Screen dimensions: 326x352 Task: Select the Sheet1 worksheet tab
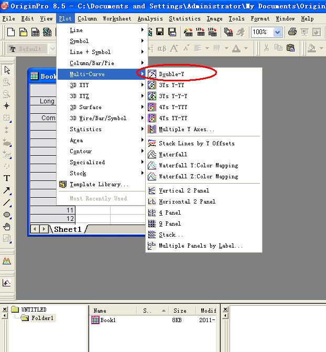[x=68, y=229]
